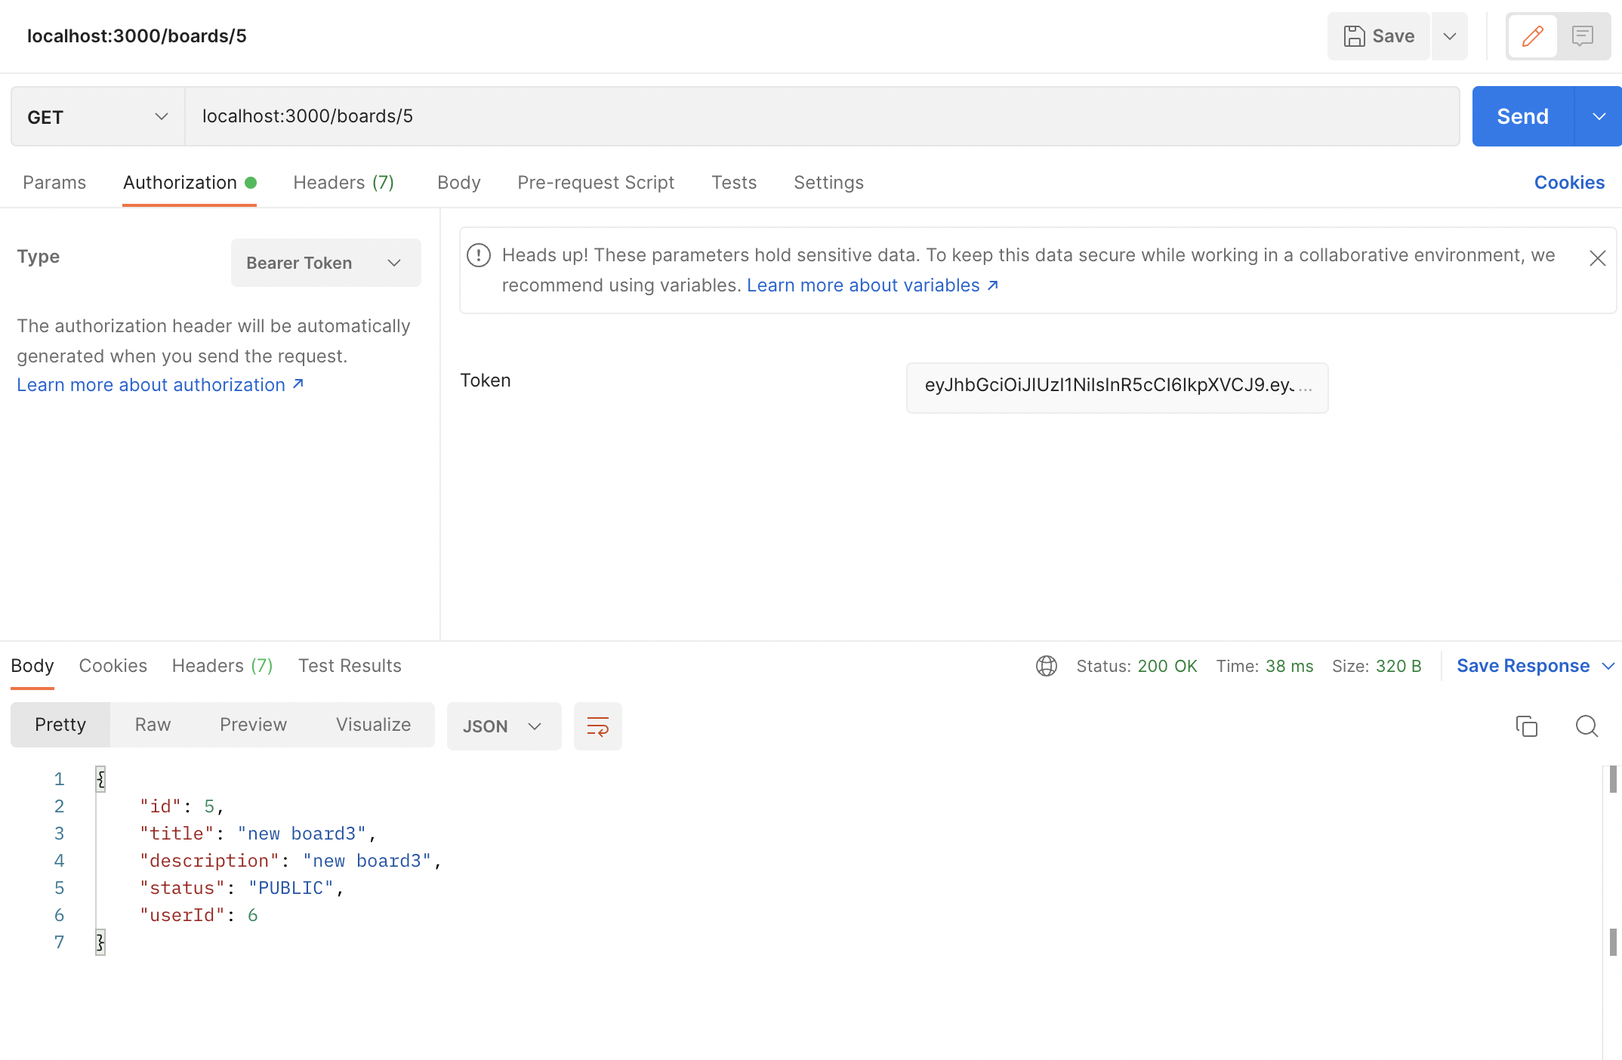Dismiss the Heads up warning banner
The width and height of the screenshot is (1622, 1060).
click(1597, 258)
